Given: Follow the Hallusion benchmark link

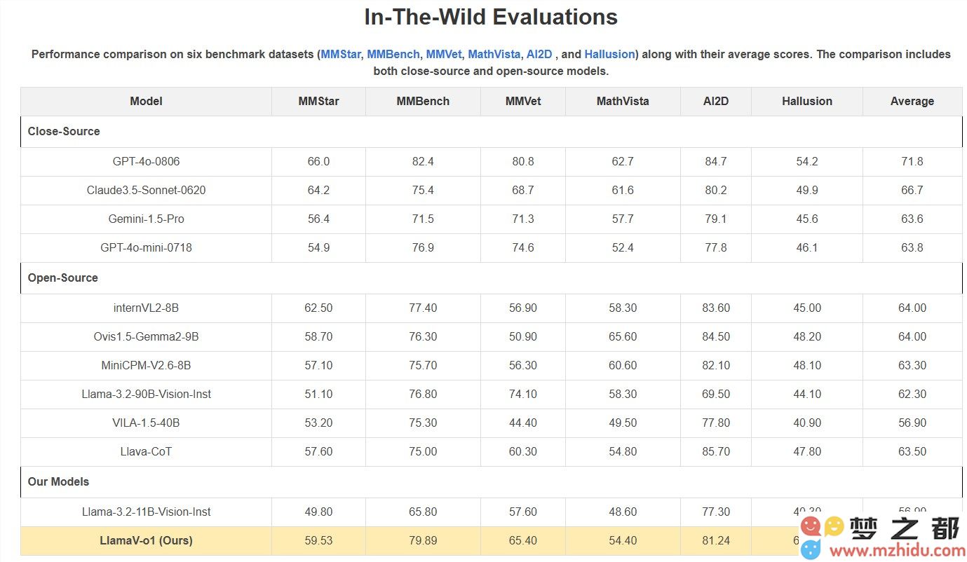Looking at the screenshot, I should [x=609, y=54].
